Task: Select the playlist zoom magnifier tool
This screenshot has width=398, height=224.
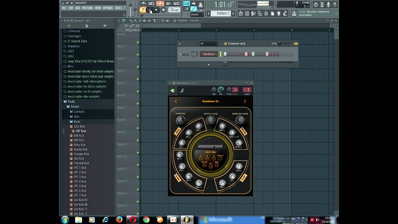Action: [163, 21]
